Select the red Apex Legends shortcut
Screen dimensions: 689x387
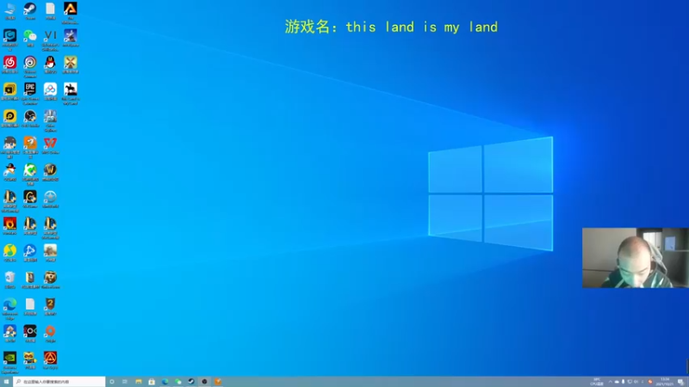(50, 359)
